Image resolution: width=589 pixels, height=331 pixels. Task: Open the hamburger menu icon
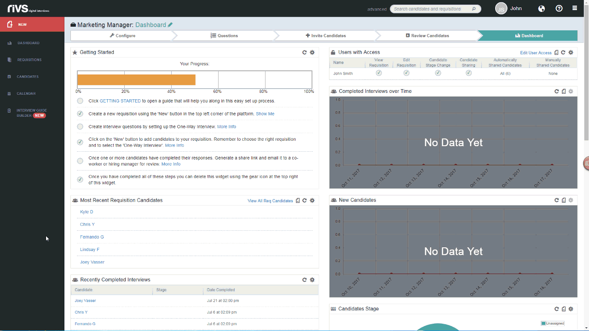tap(575, 8)
